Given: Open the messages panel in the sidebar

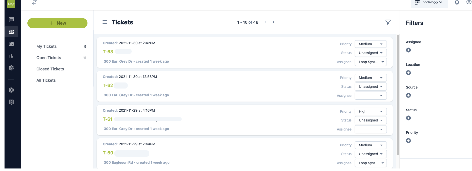Looking at the screenshot, I should tap(11, 20).
